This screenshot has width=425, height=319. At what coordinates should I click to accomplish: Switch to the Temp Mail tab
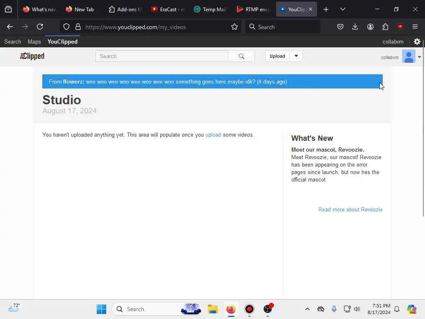pyautogui.click(x=210, y=10)
